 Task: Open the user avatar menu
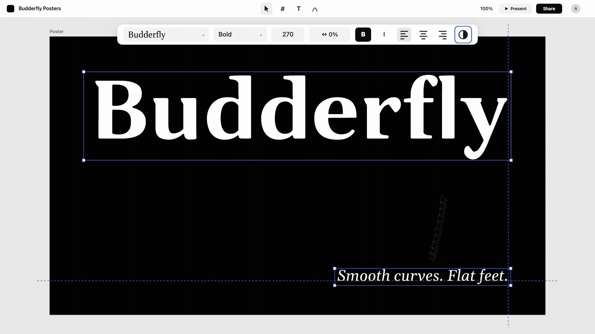tap(576, 9)
